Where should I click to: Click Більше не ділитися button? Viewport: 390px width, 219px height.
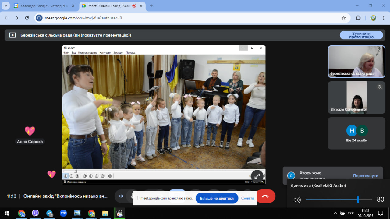217,198
